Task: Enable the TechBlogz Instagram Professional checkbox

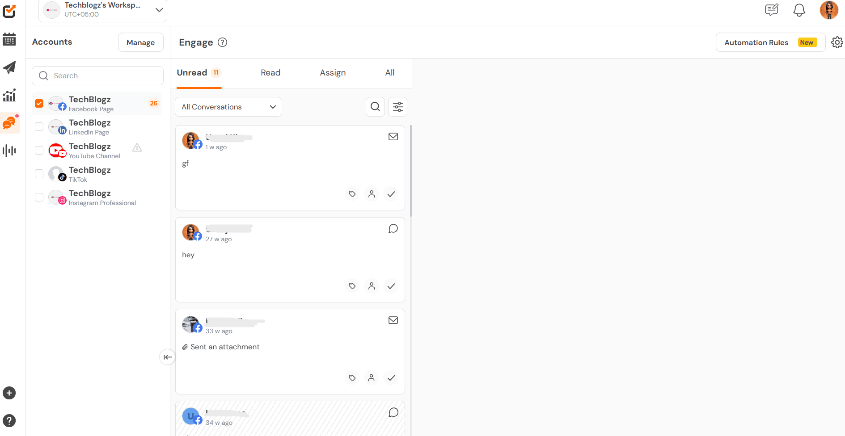Action: coord(39,197)
